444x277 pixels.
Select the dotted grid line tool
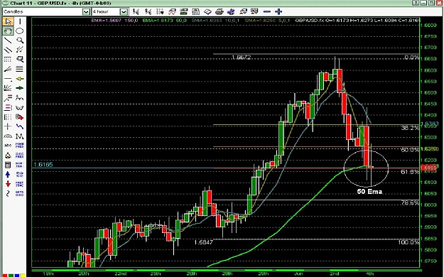(x=8, y=59)
